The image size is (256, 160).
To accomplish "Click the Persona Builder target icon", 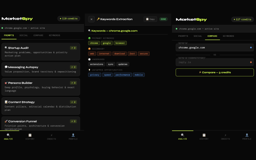I will tap(6, 83).
